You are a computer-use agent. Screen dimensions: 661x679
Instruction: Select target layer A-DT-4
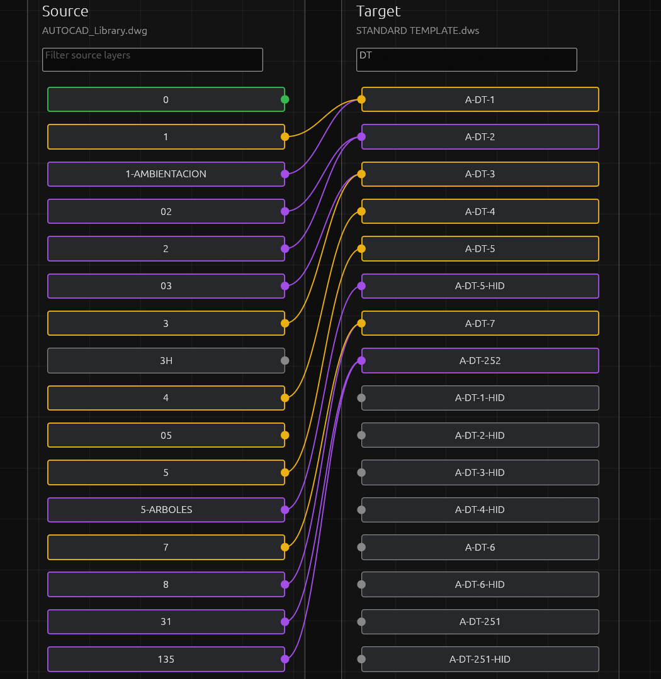click(x=480, y=211)
